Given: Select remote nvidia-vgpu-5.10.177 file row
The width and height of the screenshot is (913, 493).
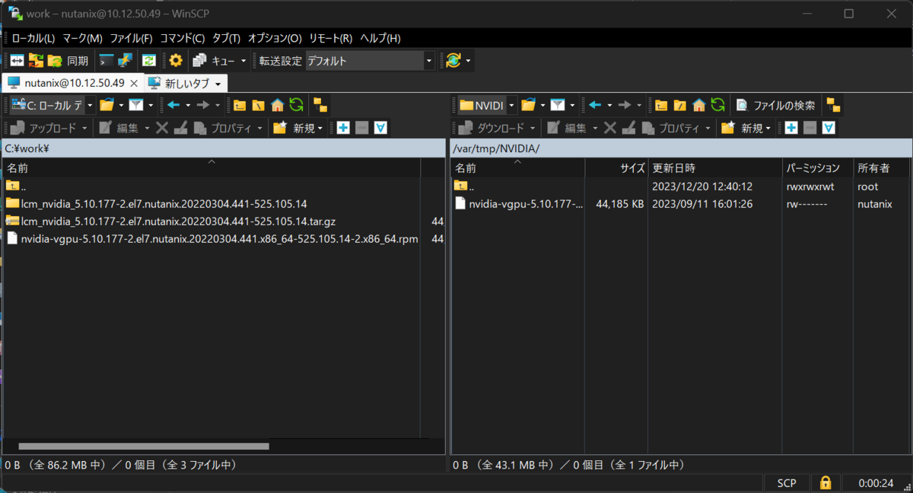Looking at the screenshot, I should pos(679,203).
